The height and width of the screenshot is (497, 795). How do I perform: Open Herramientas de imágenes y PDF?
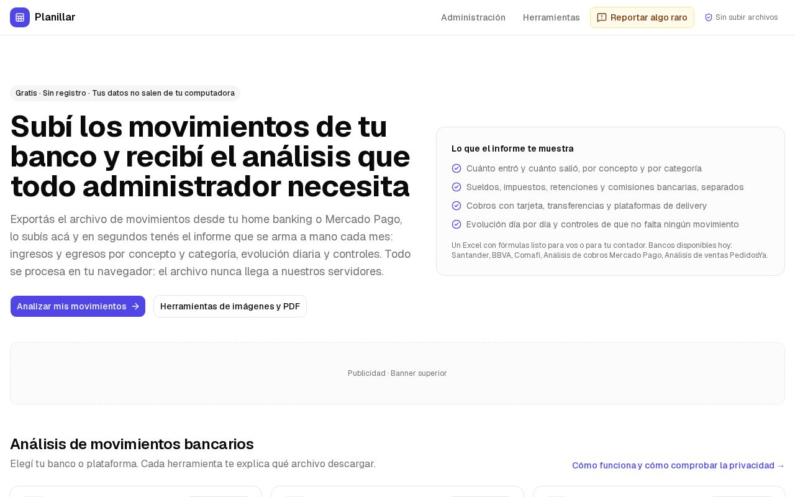coord(230,306)
